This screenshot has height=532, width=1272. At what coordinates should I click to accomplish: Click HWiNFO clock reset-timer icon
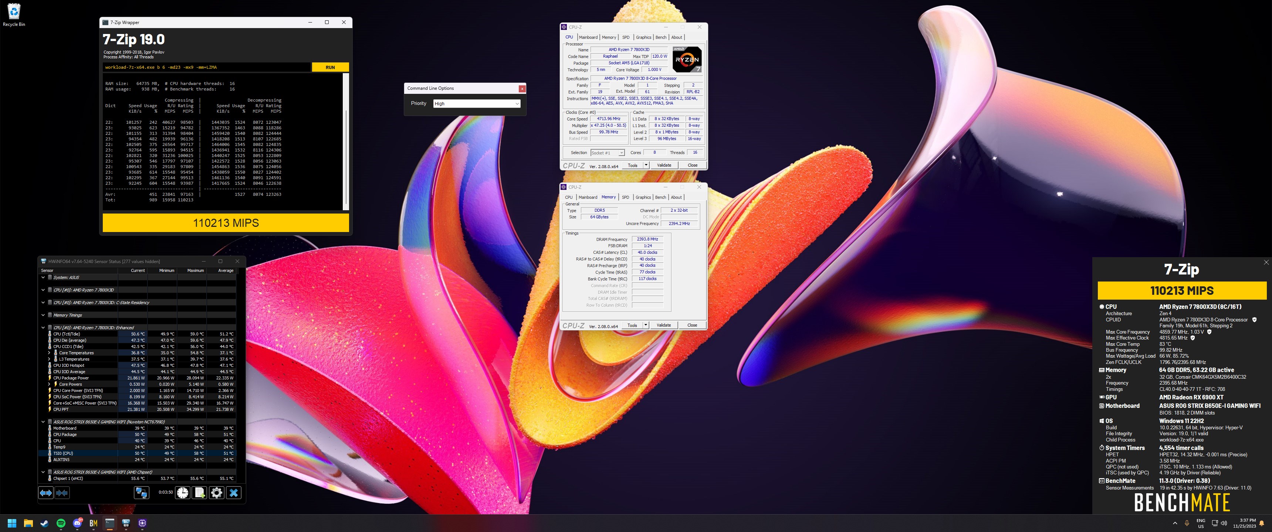coord(183,492)
